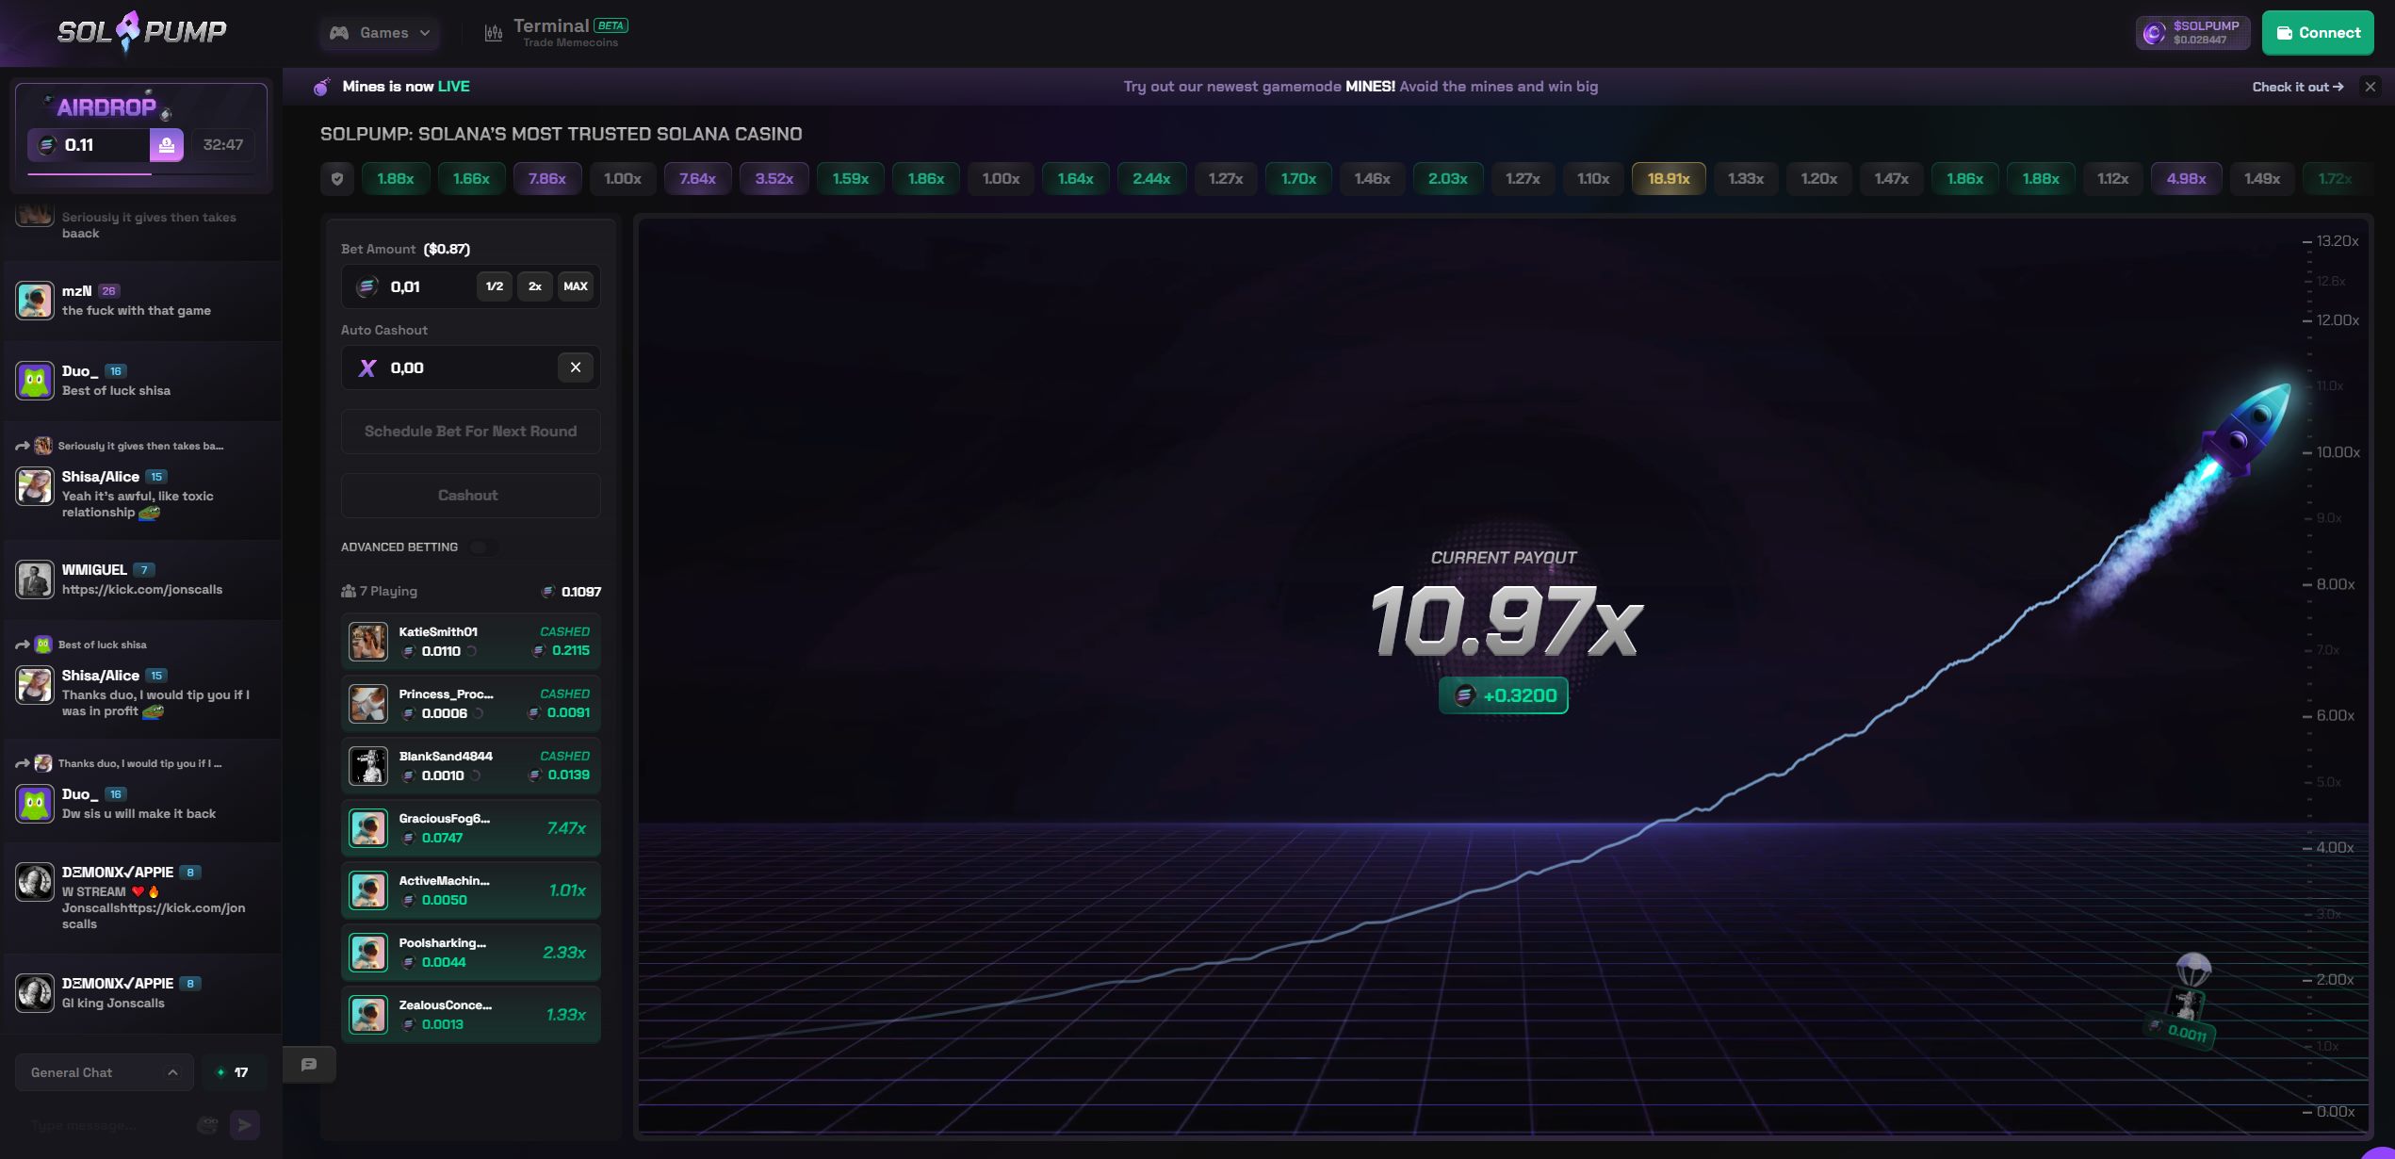
Task: Select ActiveMachin player row avatar
Action: [x=368, y=890]
